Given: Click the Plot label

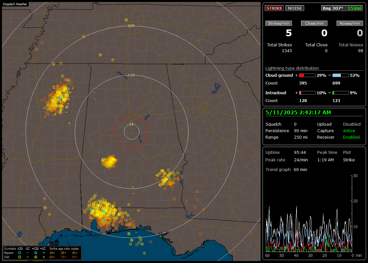Looking at the screenshot, I should click(x=347, y=153).
